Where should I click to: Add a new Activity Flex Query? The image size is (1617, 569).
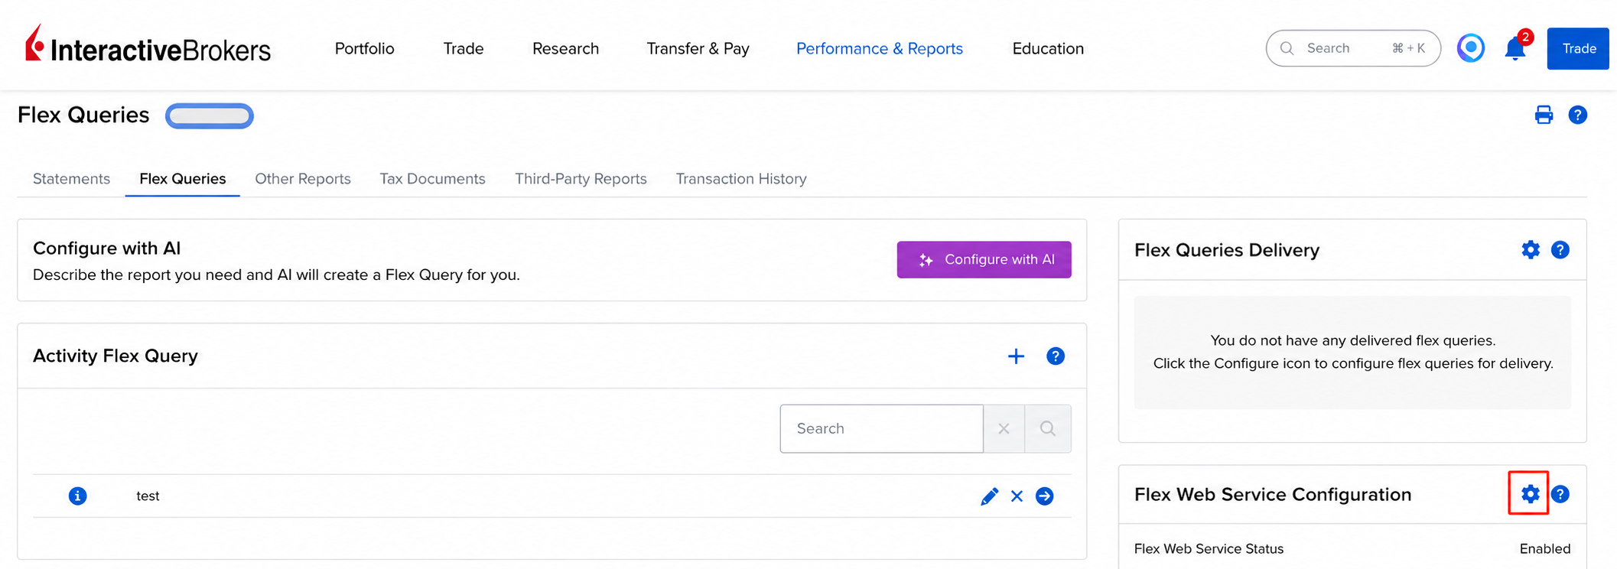1016,356
